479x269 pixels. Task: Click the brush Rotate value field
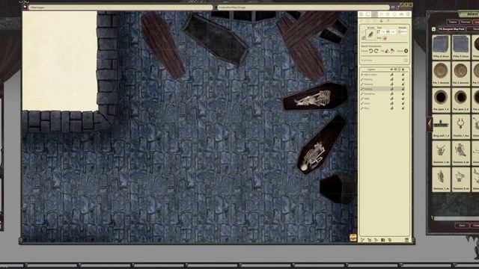[403, 31]
